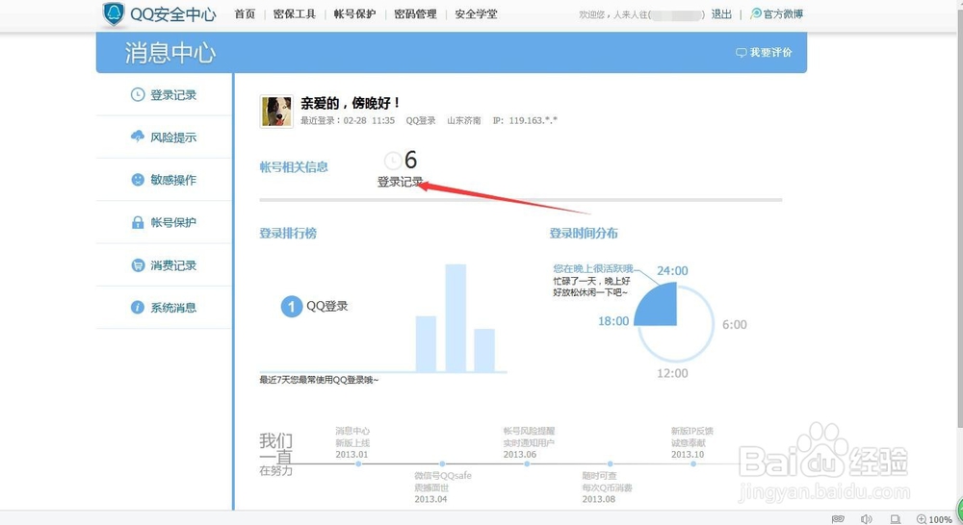Select 登录记录 text in the left sidebar
Image resolution: width=963 pixels, height=525 pixels.
[x=173, y=95]
